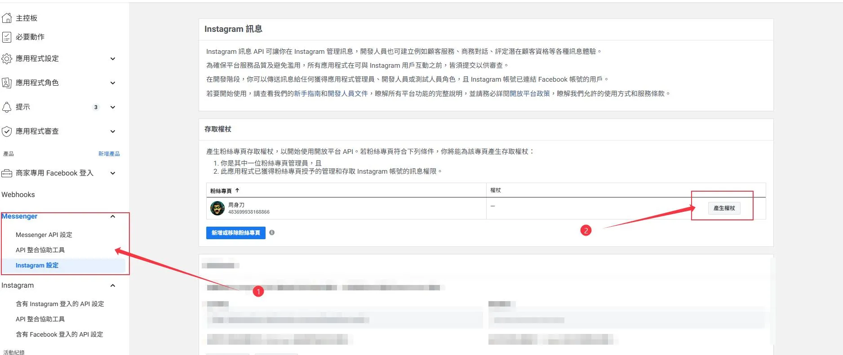Expand 提示 section chevron

coord(113,107)
